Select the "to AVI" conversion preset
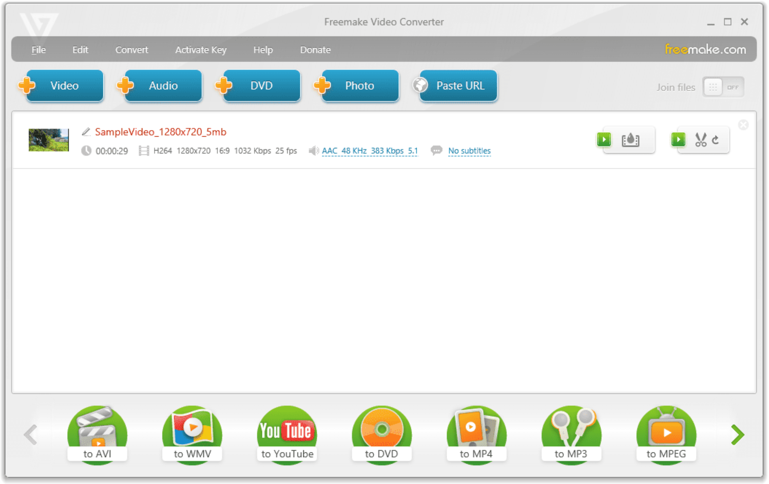This screenshot has height=484, width=769. pyautogui.click(x=97, y=435)
